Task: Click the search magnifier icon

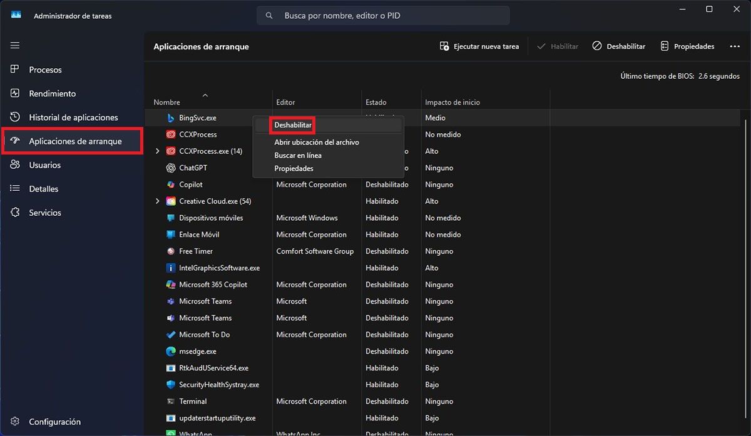Action: pyautogui.click(x=269, y=16)
